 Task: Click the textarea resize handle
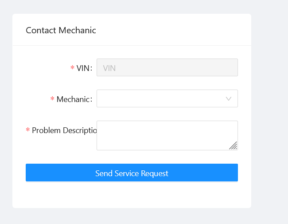234,146
